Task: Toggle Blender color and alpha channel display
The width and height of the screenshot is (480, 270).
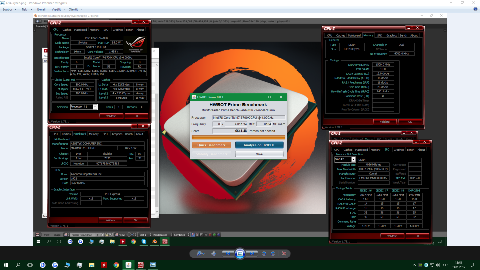Action: coord(193,235)
